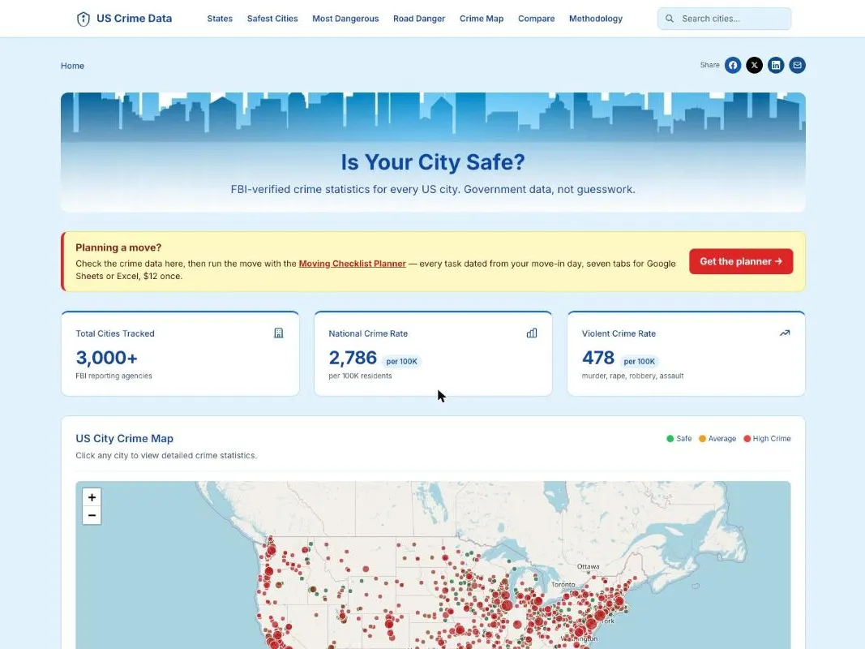Viewport: 865px width, 649px height.
Task: Click the Get the planner button
Action: click(x=741, y=261)
